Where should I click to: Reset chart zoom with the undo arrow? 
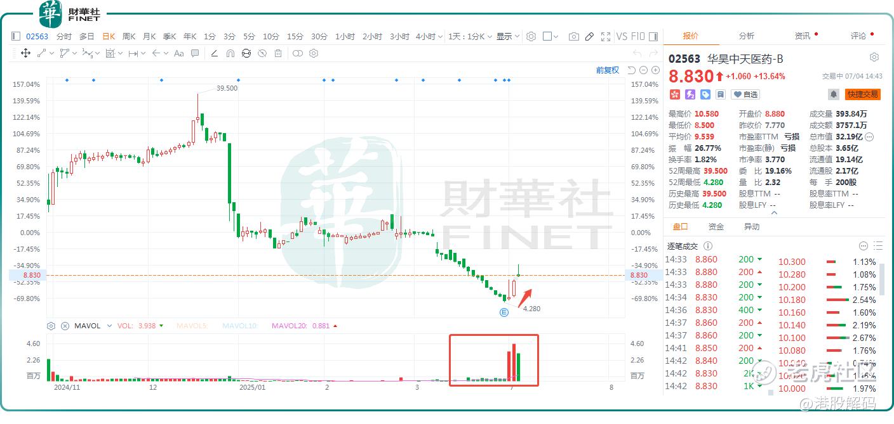(x=631, y=70)
